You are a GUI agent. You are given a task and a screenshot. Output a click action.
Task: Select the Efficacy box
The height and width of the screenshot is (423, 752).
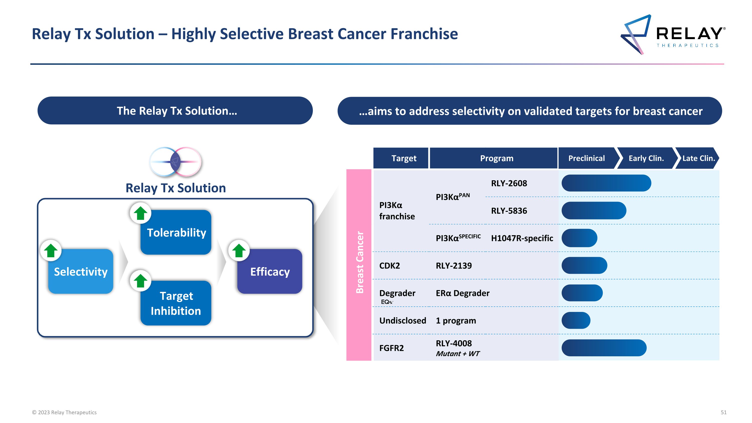click(270, 272)
